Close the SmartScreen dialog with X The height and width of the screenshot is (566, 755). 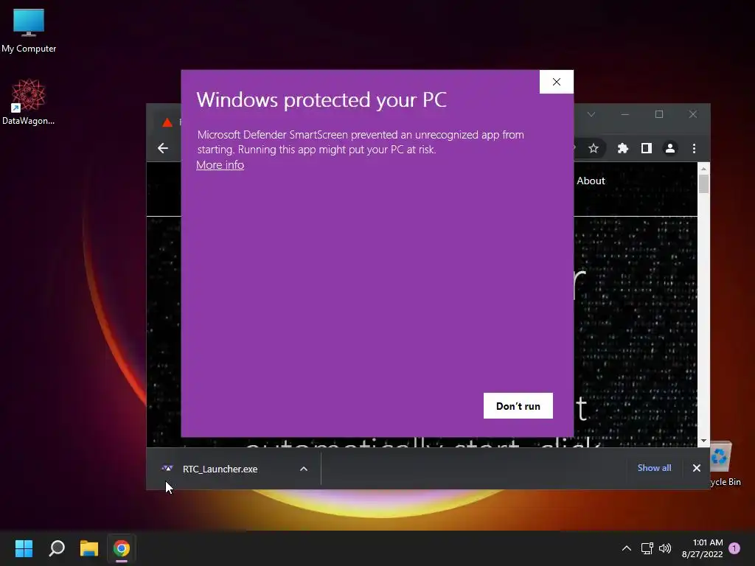(x=556, y=82)
